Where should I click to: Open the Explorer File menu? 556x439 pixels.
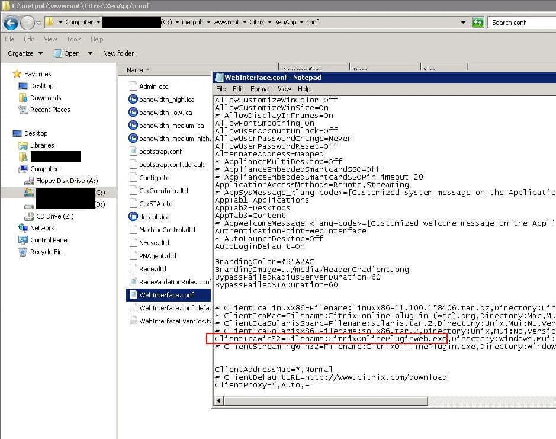(x=9, y=39)
